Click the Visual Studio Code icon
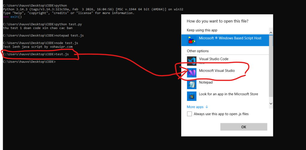306x150 pixels. click(x=192, y=61)
